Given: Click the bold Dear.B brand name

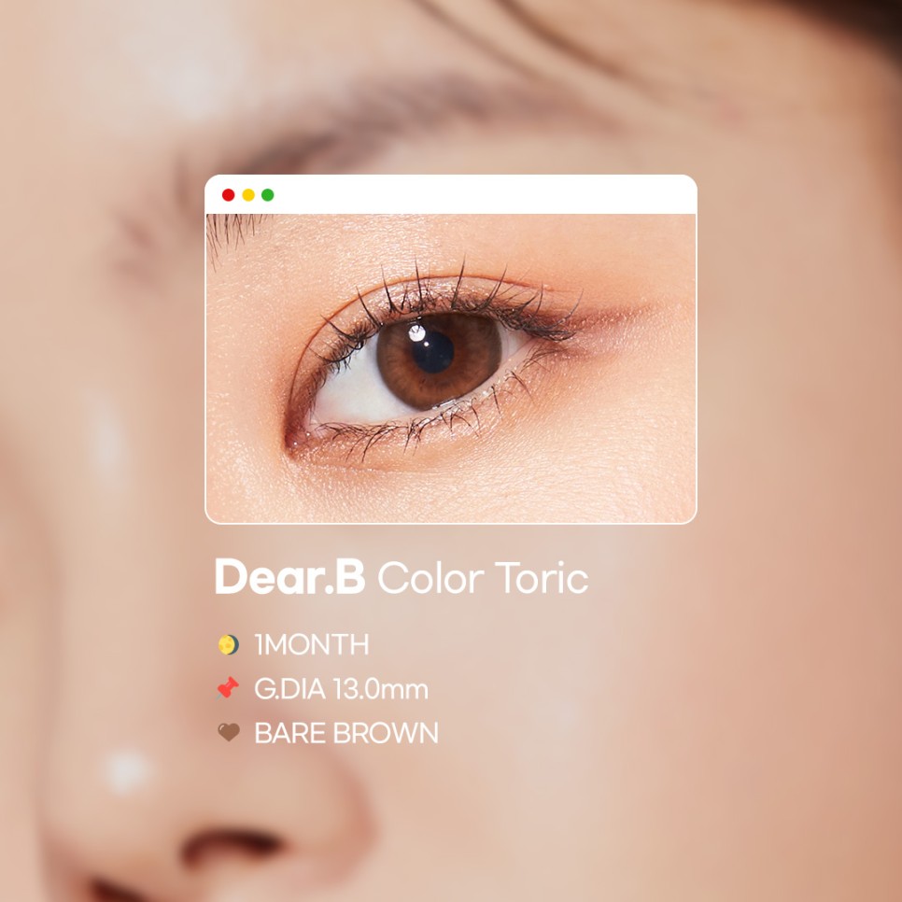Looking at the screenshot, I should click(289, 576).
